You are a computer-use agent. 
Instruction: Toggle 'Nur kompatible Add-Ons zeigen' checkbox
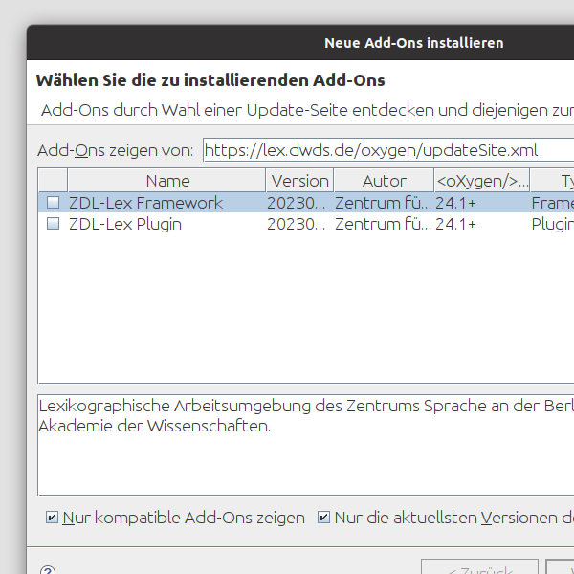point(53,518)
